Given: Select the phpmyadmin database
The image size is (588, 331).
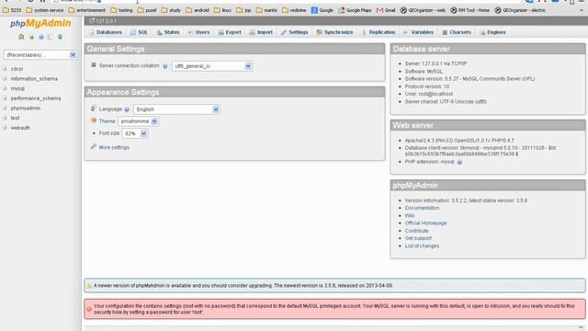Looking at the screenshot, I should 26,108.
